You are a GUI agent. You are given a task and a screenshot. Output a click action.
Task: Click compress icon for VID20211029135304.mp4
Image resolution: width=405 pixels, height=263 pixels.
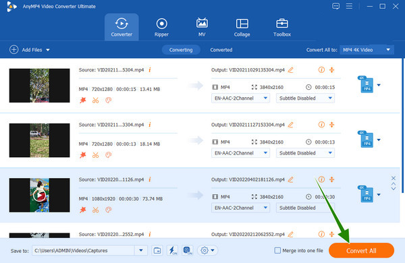pos(332,69)
